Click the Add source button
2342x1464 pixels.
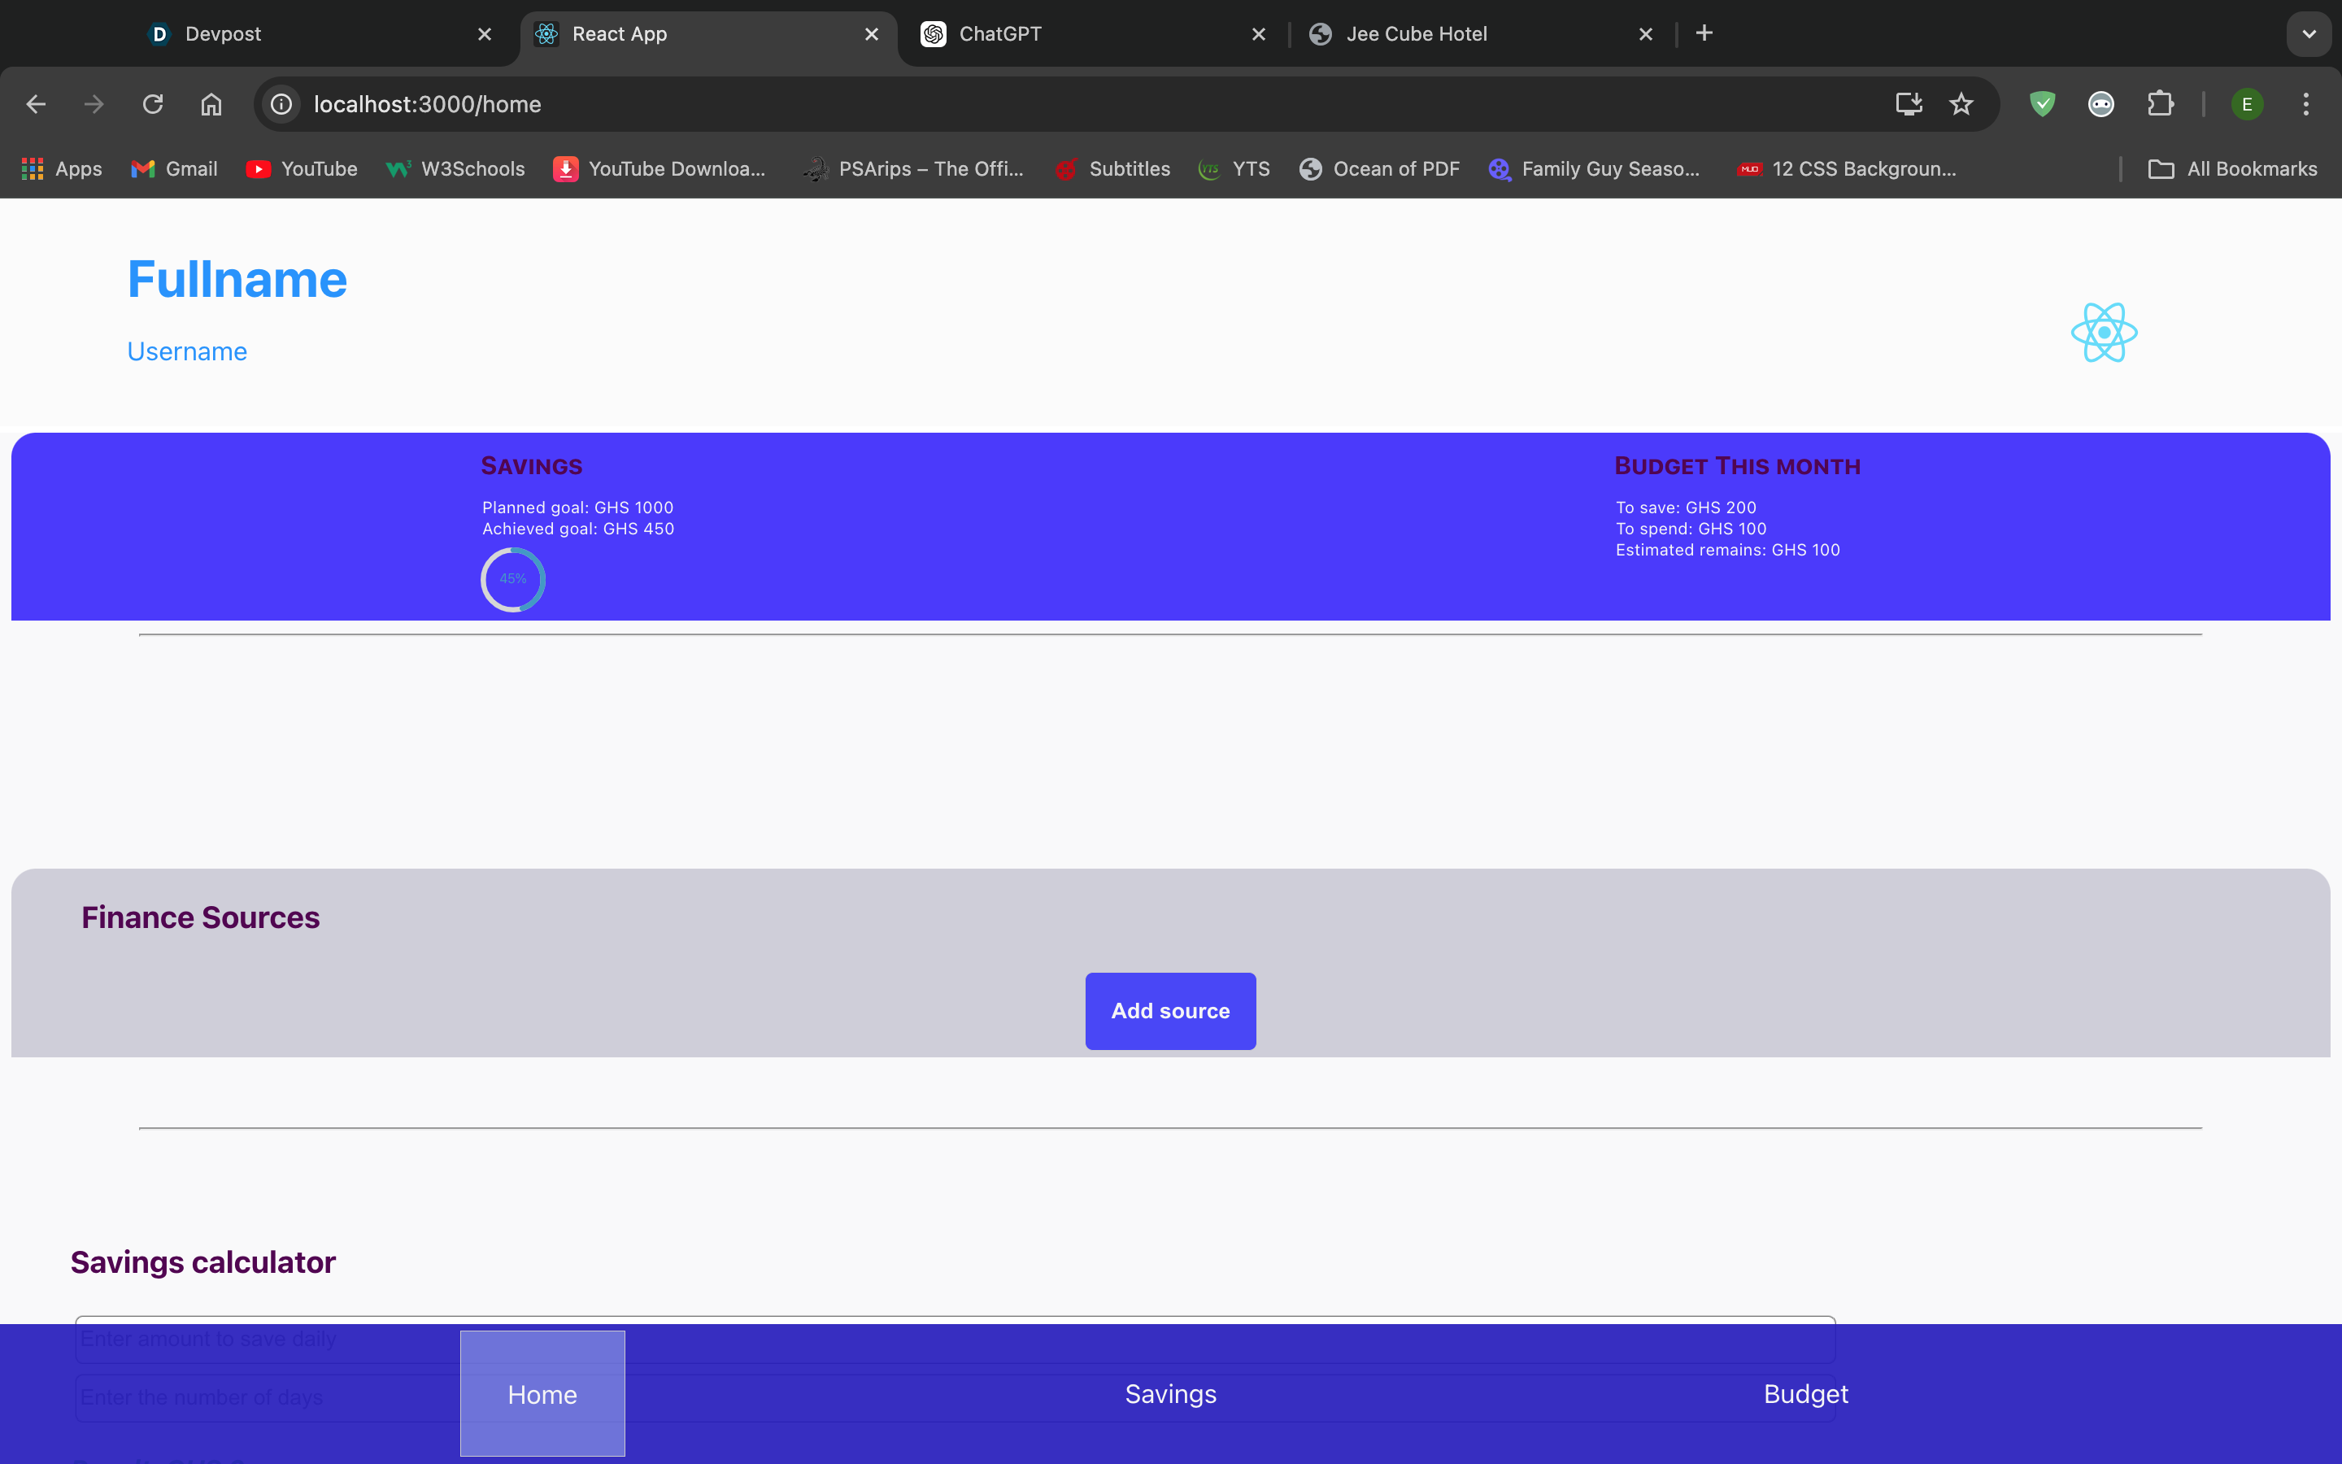click(1170, 1010)
